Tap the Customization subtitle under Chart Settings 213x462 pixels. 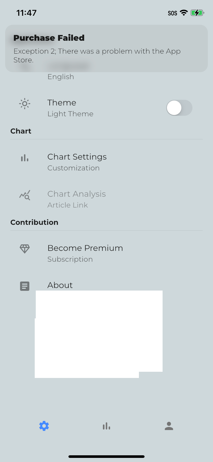point(74,168)
